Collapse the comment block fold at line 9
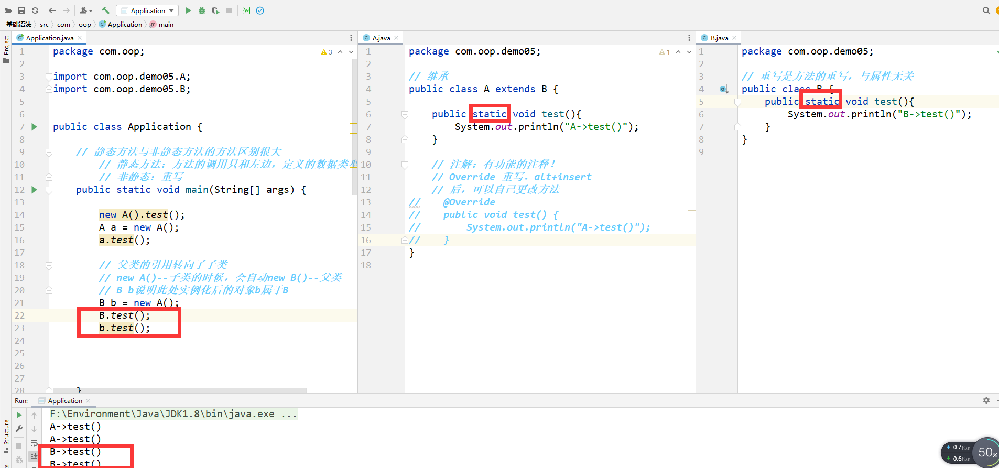This screenshot has width=999, height=468. [49, 152]
